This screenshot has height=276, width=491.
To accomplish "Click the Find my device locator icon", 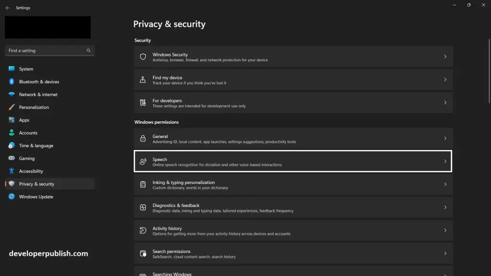I will 143,80.
